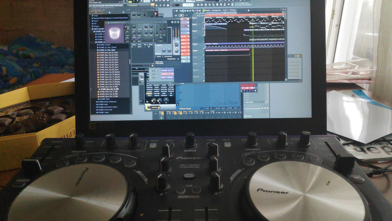Select the Slip tool in Playlist toolbar

click(190, 10)
